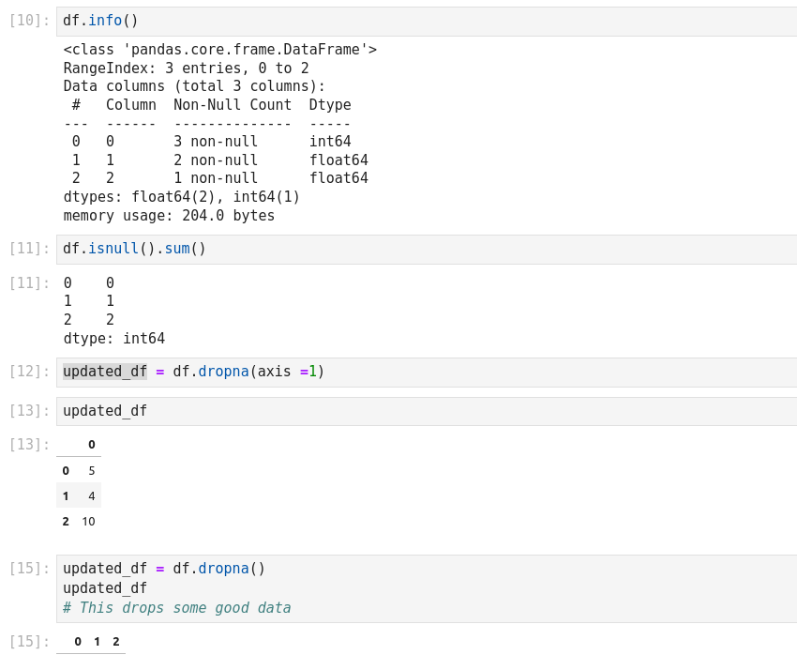797x655 pixels.
Task: Click the 'memory usage: 204.0 bytes' output line
Action: click(169, 216)
